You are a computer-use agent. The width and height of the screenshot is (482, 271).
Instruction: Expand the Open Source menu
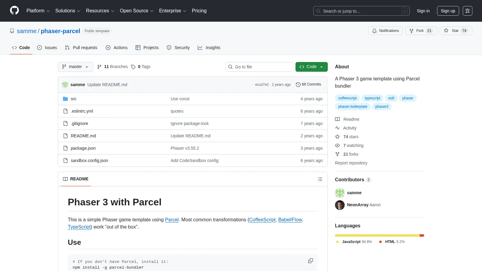[x=137, y=11]
